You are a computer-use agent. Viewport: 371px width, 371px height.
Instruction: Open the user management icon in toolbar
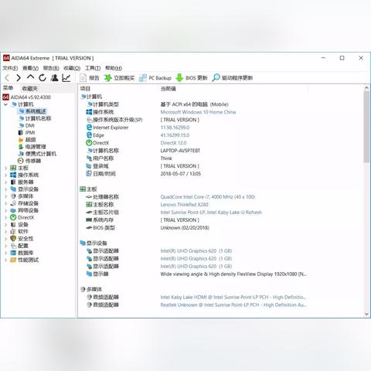[x=54, y=77]
